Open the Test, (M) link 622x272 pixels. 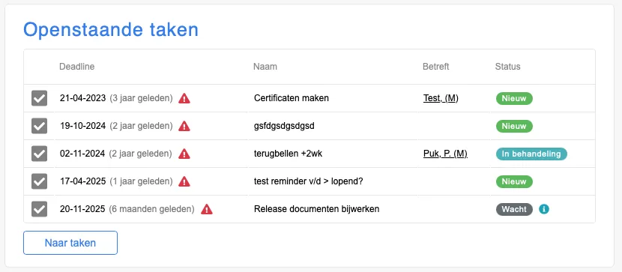[x=441, y=98]
